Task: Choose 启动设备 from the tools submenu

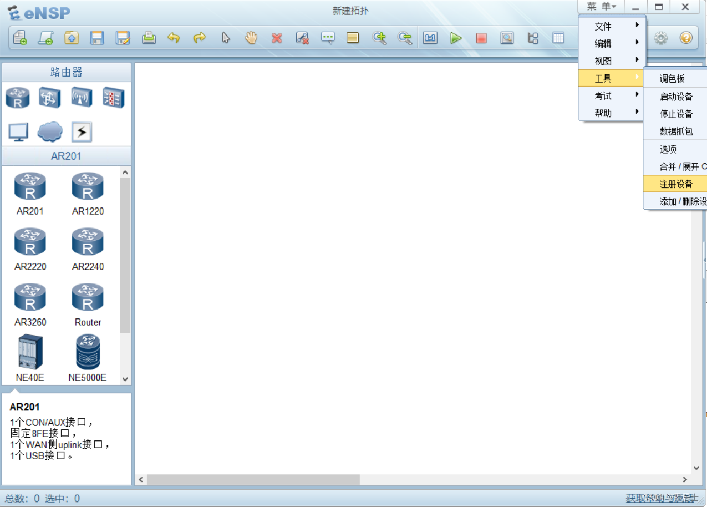Action: click(x=675, y=97)
